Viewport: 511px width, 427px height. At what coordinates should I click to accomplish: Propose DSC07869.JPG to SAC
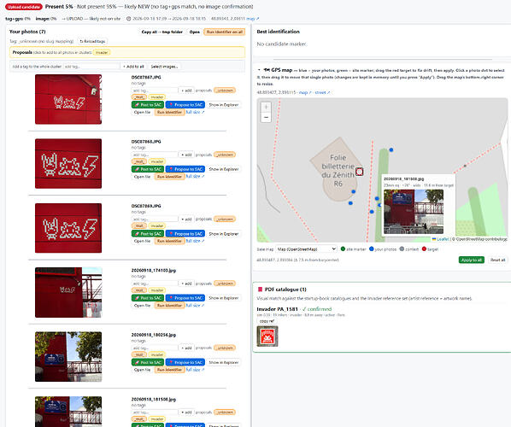(185, 233)
